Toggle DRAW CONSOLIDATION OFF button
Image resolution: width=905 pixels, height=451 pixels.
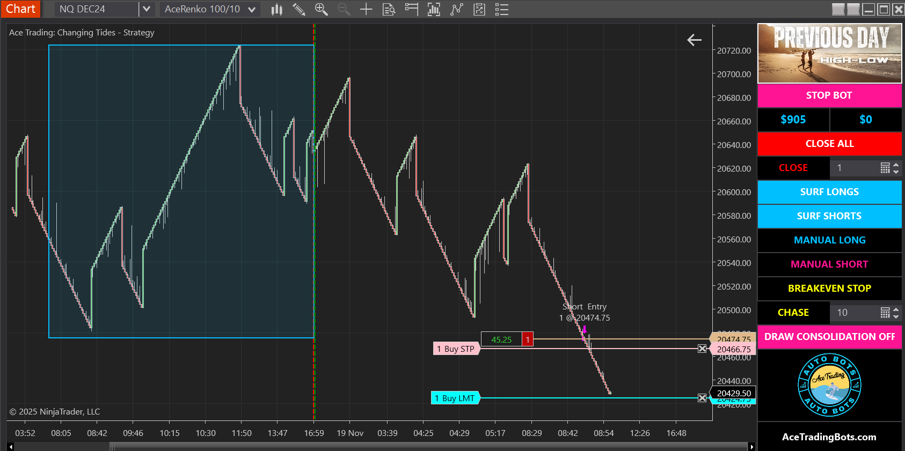click(x=829, y=337)
